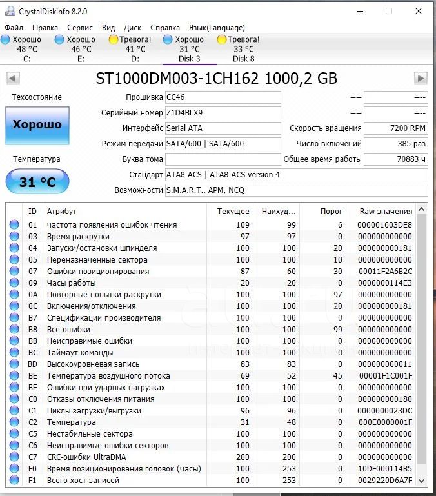Viewport: 436px width, 496px height.
Task: Click status icon for attribute F1 row
Action: (x=14, y=480)
